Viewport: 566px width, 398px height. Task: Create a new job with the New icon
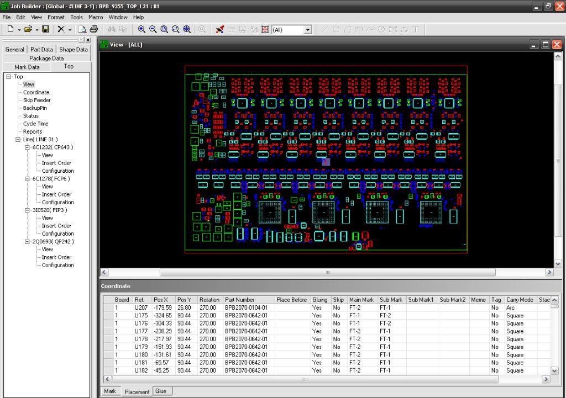11,30
